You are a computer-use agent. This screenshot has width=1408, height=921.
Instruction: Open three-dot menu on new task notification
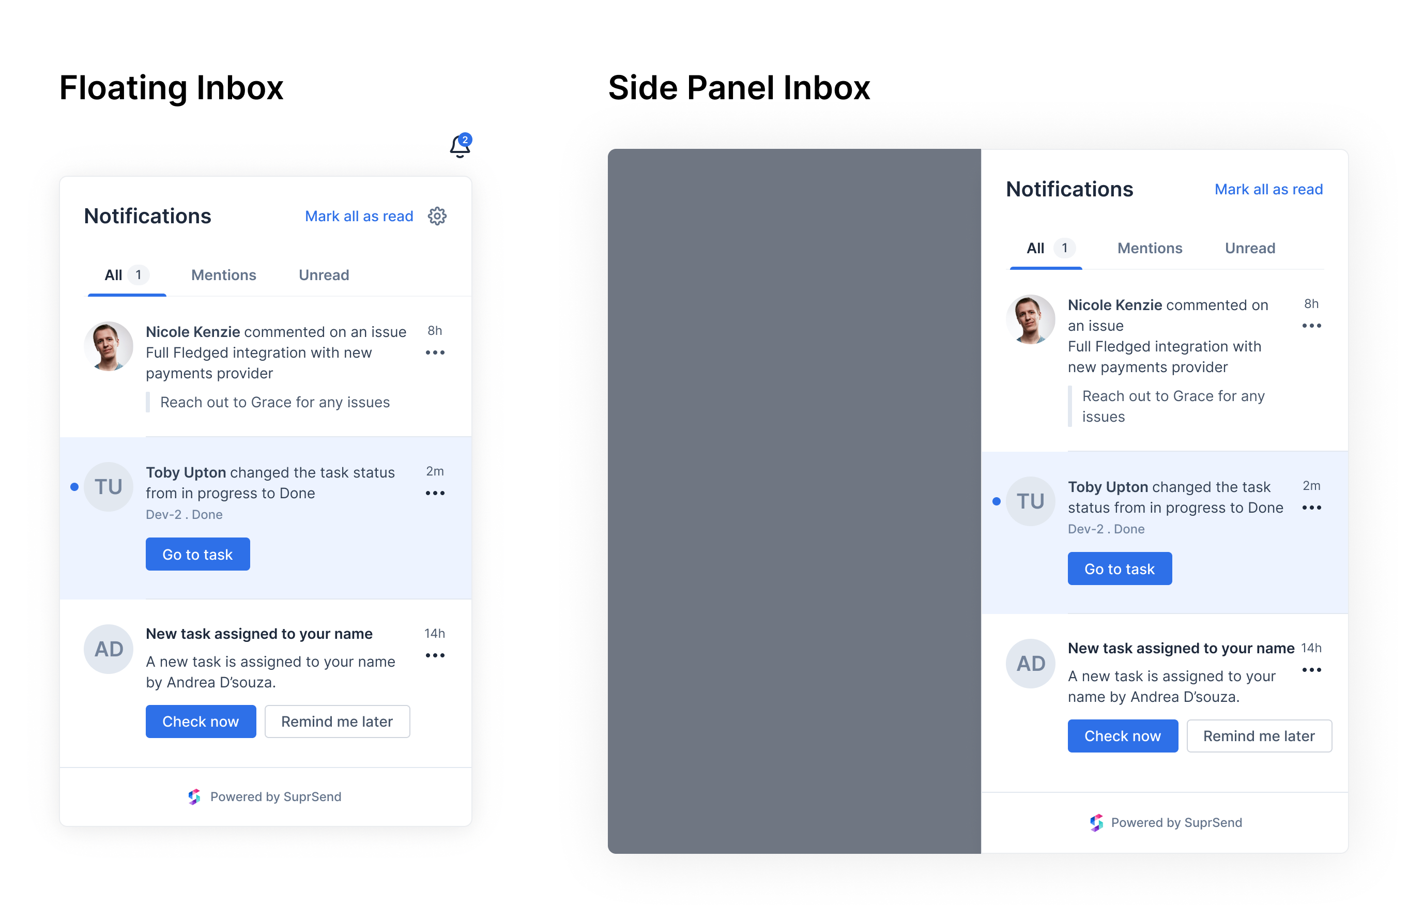point(435,655)
